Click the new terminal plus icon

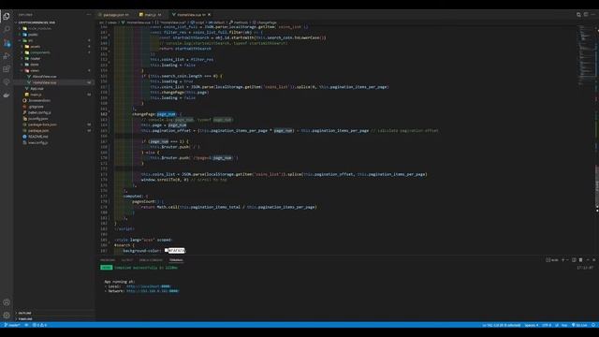[x=562, y=260]
